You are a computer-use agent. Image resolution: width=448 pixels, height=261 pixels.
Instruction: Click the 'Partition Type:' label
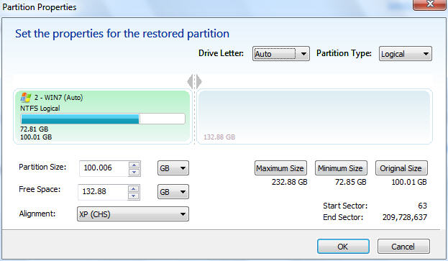pos(344,53)
